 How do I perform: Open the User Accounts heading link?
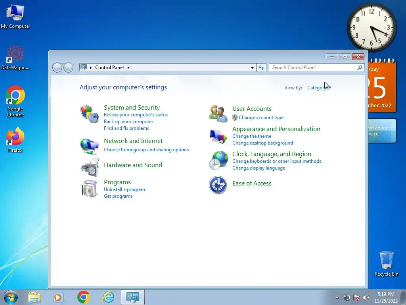pyautogui.click(x=252, y=109)
